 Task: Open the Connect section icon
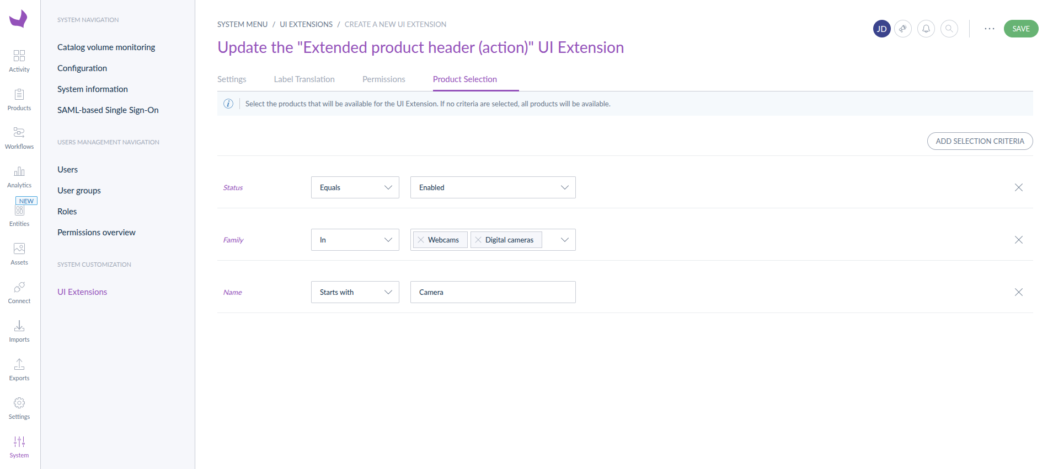(x=19, y=287)
